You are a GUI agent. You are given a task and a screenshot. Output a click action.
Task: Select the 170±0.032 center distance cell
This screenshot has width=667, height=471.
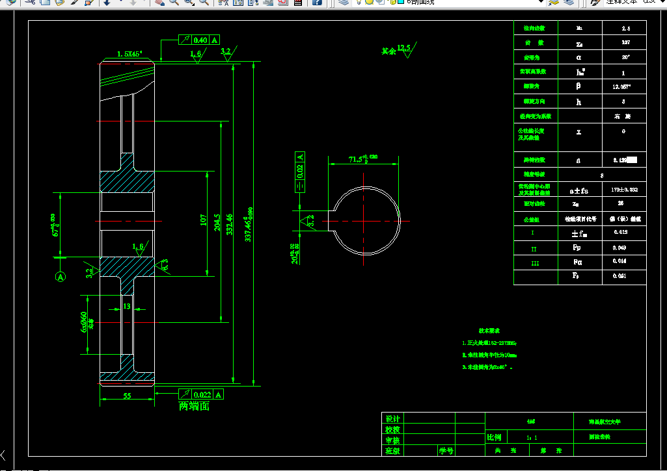(624, 190)
